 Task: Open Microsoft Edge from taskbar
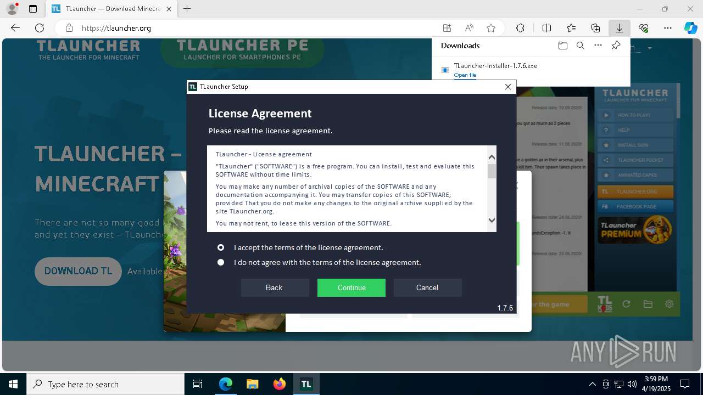point(226,384)
